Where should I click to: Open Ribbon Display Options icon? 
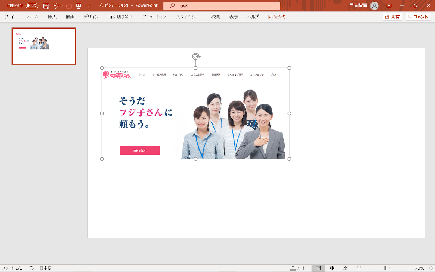tap(389, 6)
